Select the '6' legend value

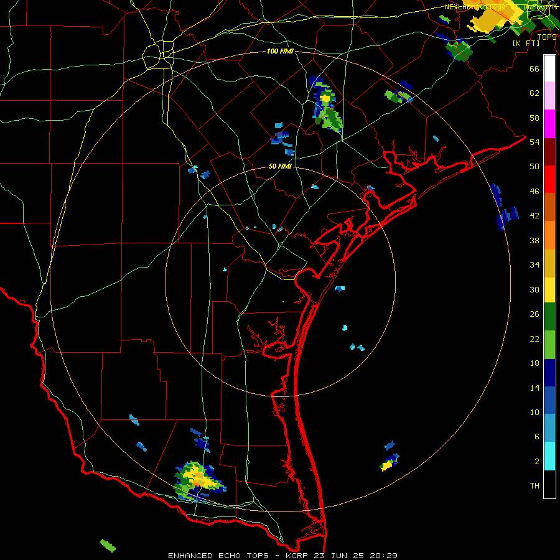[x=537, y=437]
